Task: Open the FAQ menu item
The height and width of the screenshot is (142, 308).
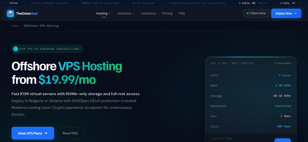Action: point(182,13)
